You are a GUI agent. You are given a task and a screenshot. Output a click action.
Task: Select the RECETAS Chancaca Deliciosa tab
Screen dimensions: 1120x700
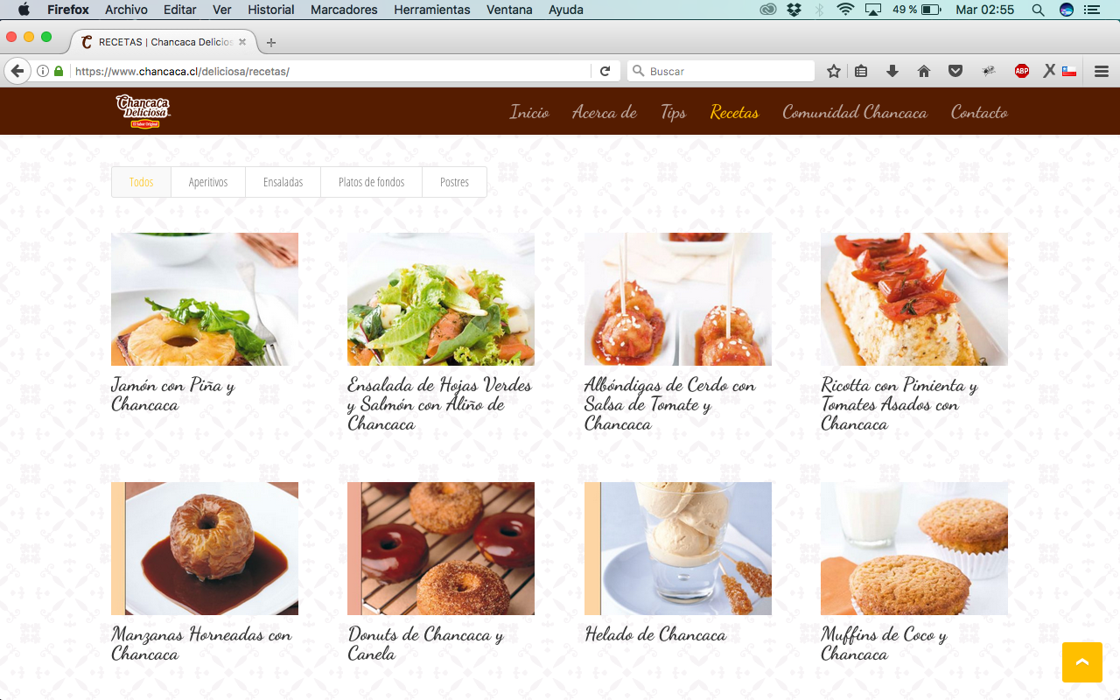pos(163,42)
